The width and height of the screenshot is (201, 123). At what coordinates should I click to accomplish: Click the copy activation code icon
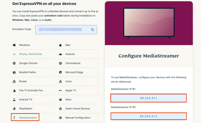pos(92,30)
